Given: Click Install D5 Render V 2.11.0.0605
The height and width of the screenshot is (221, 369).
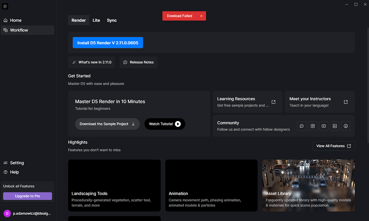Looking at the screenshot, I should (x=107, y=42).
